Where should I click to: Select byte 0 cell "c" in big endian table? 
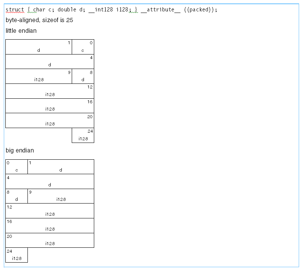click(x=16, y=167)
